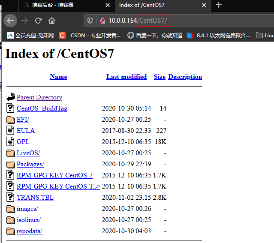Close the 博客后台 - 博客园 tab
The image size is (274, 243).
click(108, 5)
